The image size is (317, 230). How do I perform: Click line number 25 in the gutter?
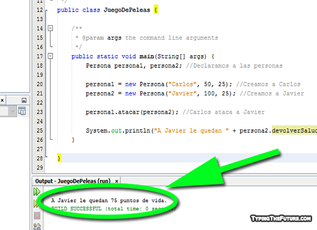(x=40, y=131)
